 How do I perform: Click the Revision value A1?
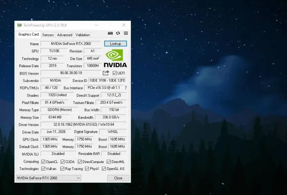(93, 51)
